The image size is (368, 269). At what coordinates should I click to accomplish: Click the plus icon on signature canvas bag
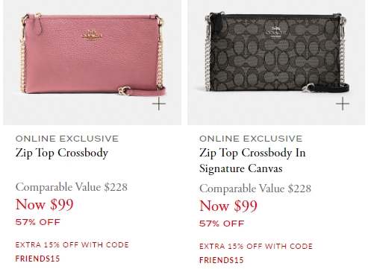tap(343, 104)
